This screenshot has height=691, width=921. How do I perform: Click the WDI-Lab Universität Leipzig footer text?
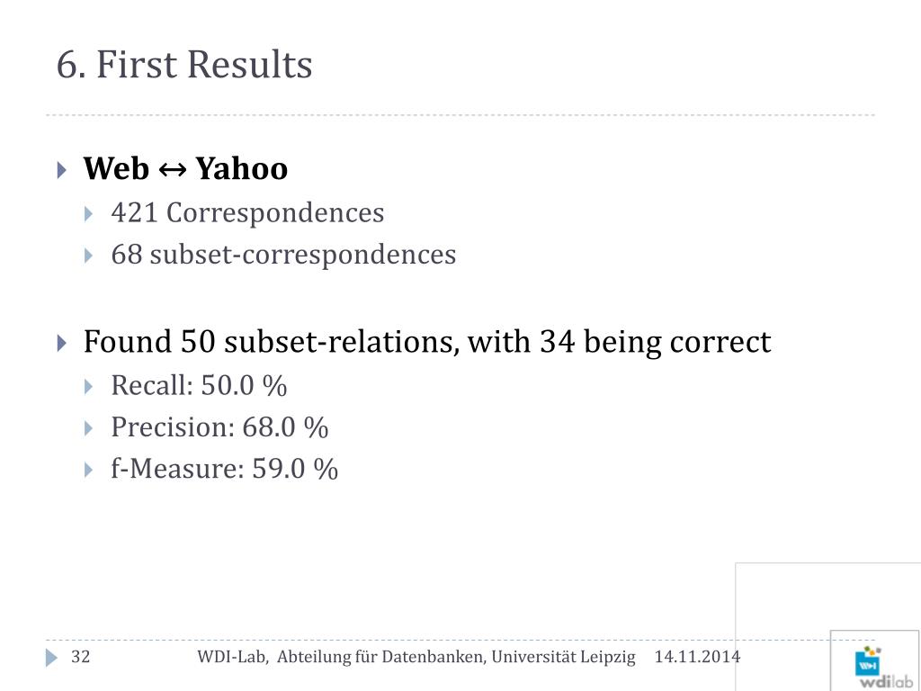(416, 657)
